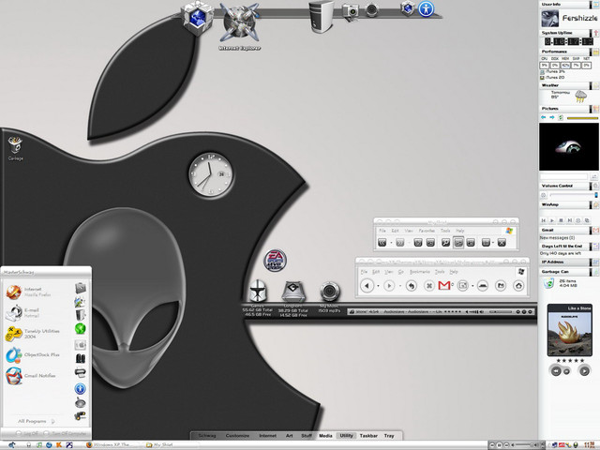Open the Tools menu in the Explorer window

click(445, 231)
